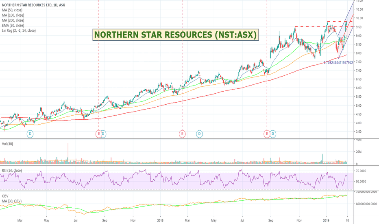
Task: Click the 75.0000 RSI axis label
Action: [361, 171]
